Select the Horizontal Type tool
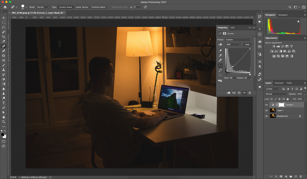307x179 pixels. point(4,103)
